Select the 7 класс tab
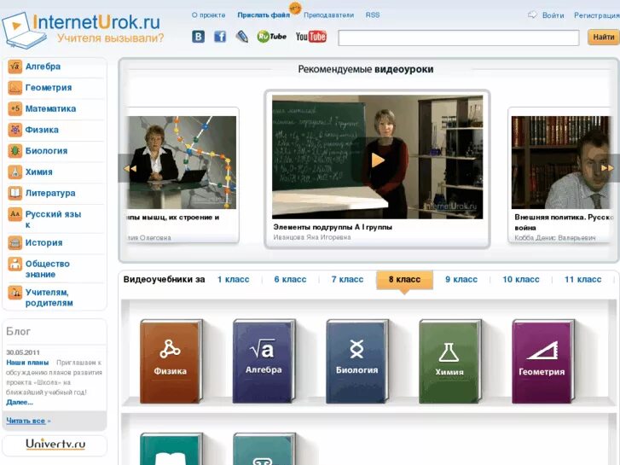The width and height of the screenshot is (620, 465). (x=347, y=279)
